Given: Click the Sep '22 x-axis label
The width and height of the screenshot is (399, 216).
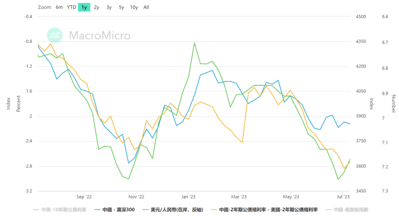Looking at the screenshot, I should pyautogui.click(x=84, y=197).
